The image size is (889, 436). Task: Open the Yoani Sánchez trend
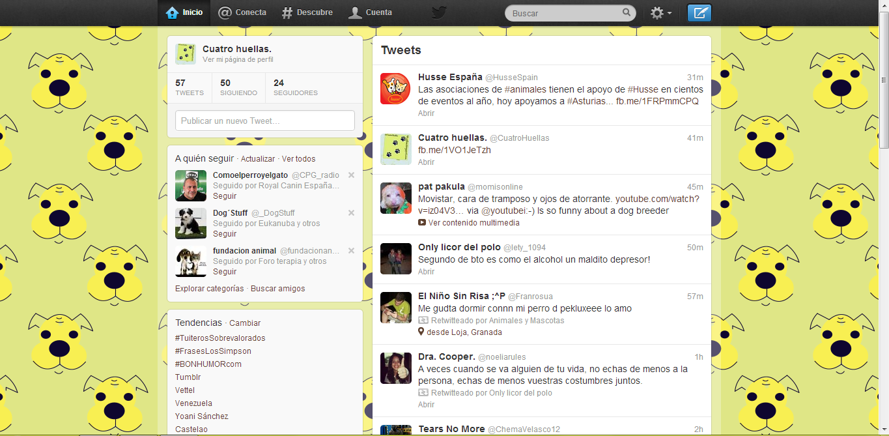202,416
